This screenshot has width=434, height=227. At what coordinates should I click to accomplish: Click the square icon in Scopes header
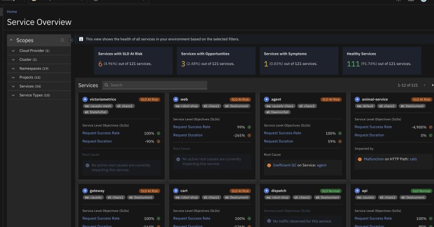[x=62, y=40]
